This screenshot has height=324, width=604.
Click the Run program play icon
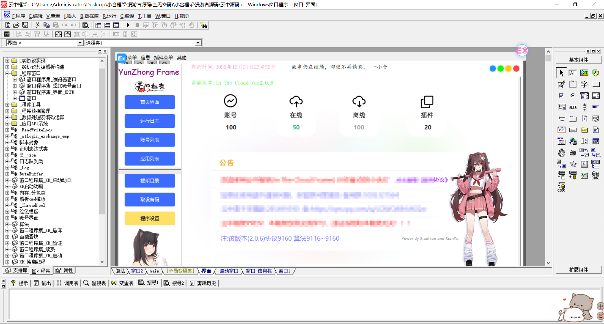pos(128,25)
